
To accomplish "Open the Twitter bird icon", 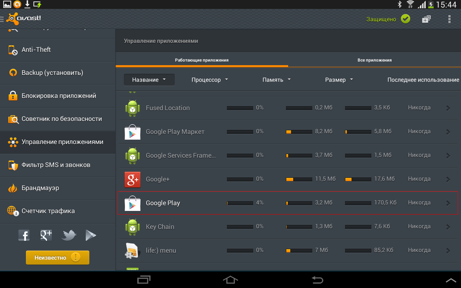I will coord(69,235).
